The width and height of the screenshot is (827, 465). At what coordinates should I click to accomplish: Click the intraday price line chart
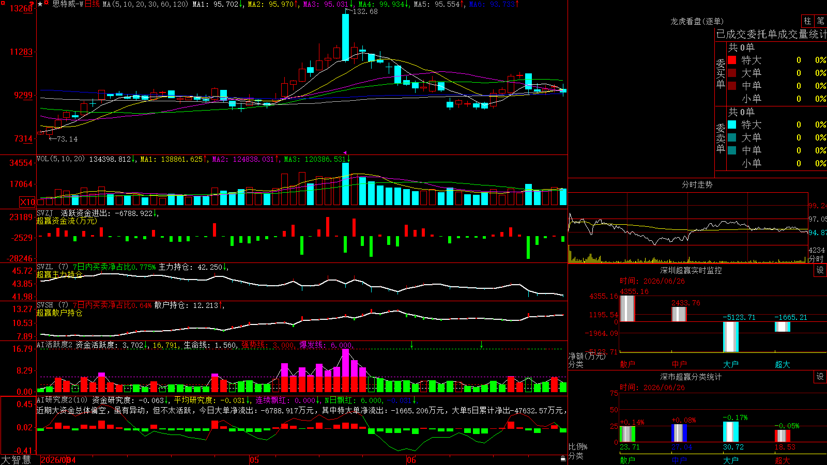pyautogui.click(x=688, y=227)
